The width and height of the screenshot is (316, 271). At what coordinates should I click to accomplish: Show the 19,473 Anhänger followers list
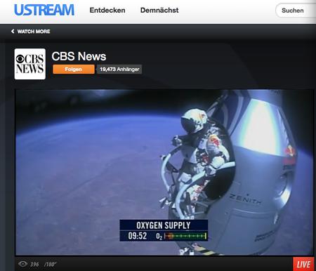(x=119, y=70)
